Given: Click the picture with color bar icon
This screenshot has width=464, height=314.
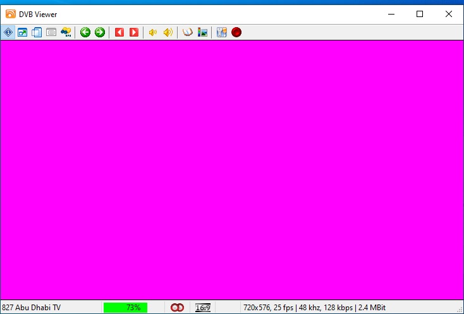Looking at the screenshot, I should [202, 32].
